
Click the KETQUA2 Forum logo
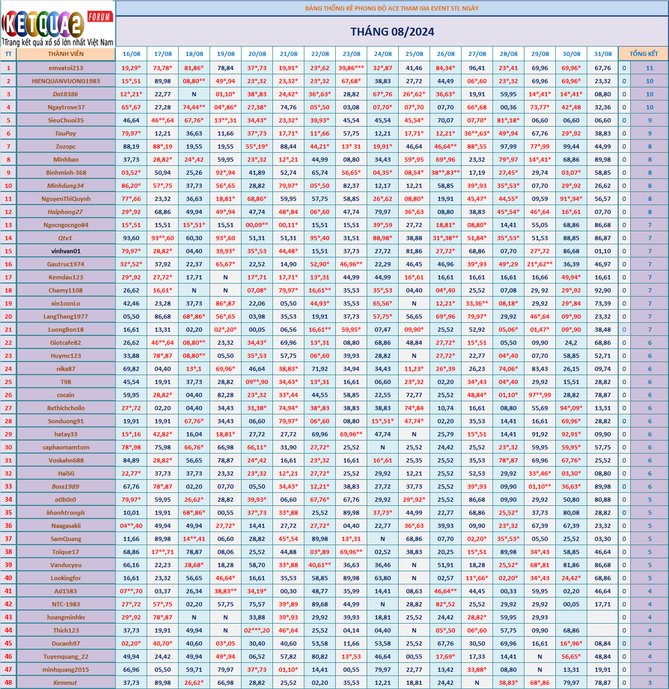(x=58, y=24)
